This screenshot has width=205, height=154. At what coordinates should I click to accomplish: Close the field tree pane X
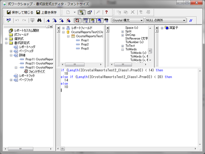(59, 28)
